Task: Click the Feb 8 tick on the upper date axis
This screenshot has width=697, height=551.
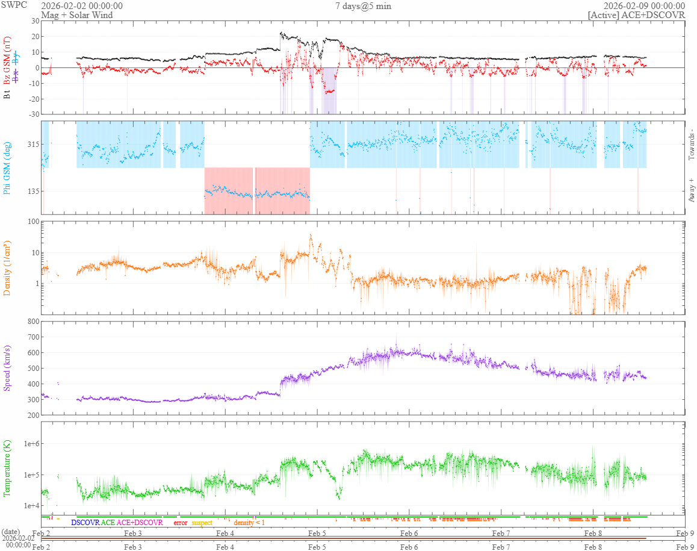Action: coord(593,533)
